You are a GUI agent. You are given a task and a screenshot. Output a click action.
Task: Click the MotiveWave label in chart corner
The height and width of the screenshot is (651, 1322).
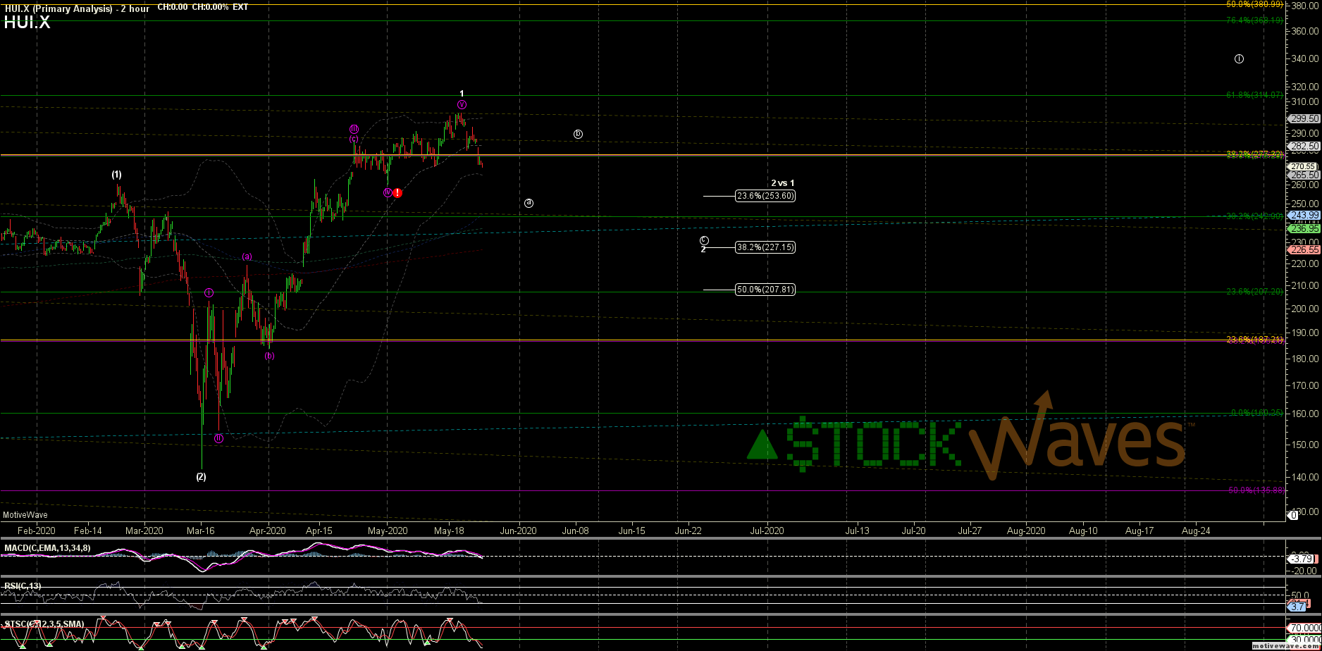(x=25, y=515)
